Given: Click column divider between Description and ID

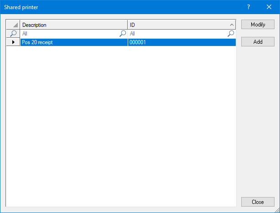Looking at the screenshot, I should [128, 25].
